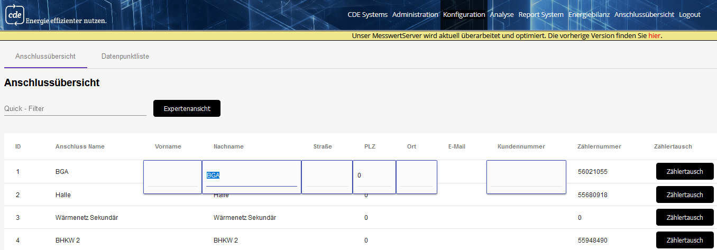Image resolution: width=717 pixels, height=250 pixels.
Task: Go to Report System
Action: pyautogui.click(x=541, y=15)
